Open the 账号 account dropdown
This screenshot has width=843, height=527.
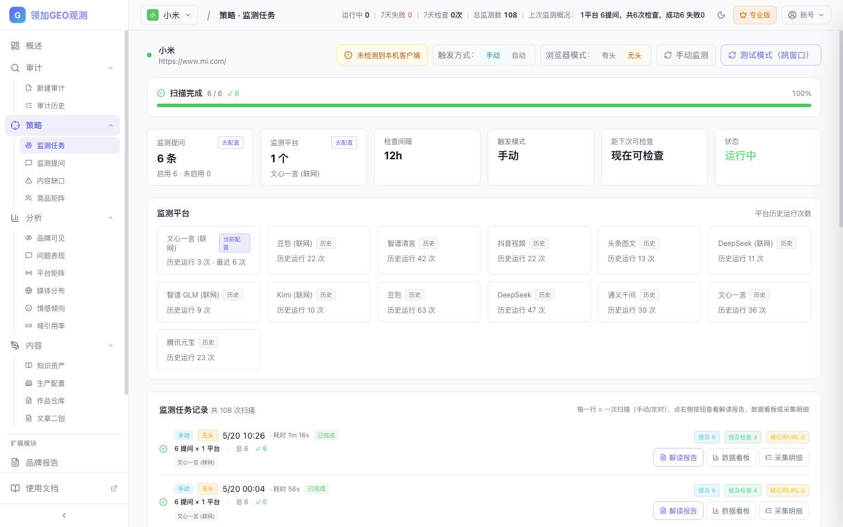[806, 15]
